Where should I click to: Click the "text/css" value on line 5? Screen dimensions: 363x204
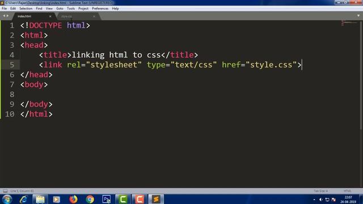(x=194, y=65)
